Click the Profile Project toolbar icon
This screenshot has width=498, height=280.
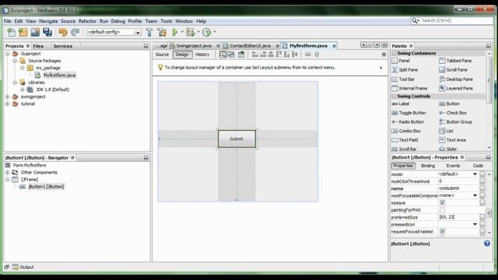[x=207, y=32]
